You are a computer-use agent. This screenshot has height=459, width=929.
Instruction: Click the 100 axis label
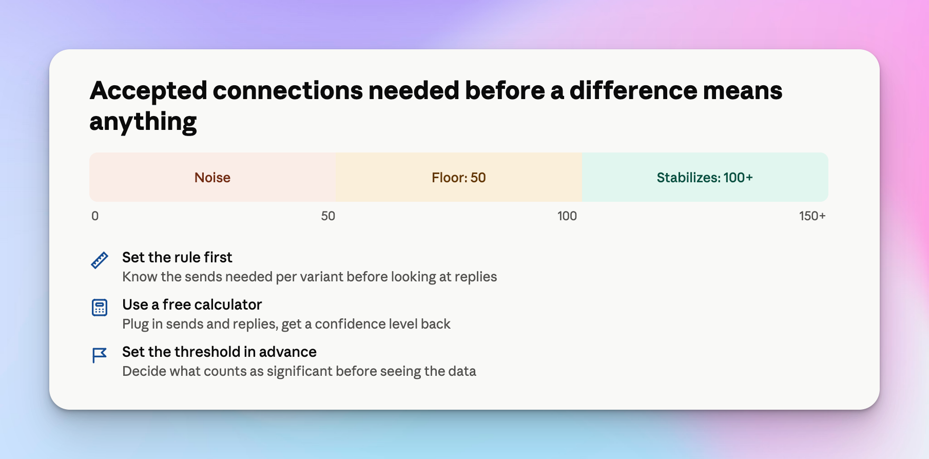pyautogui.click(x=567, y=216)
